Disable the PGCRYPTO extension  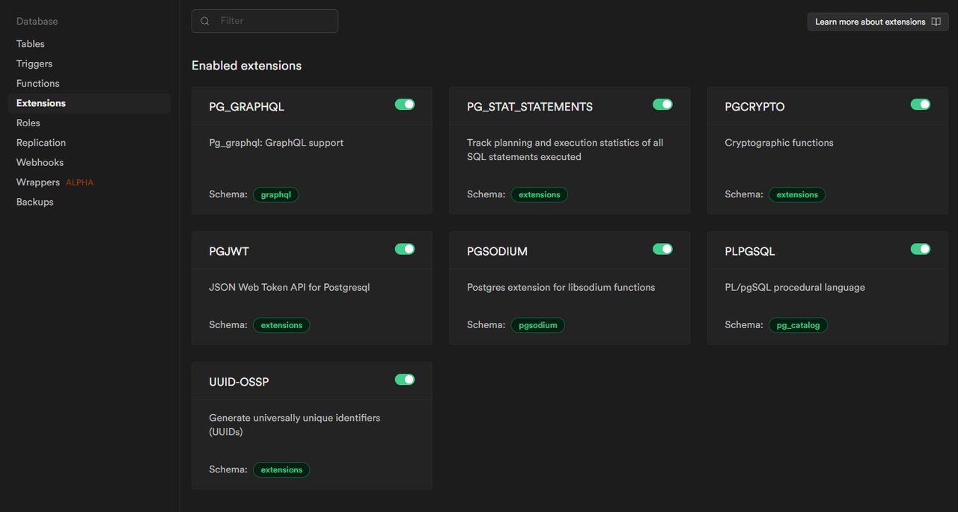[921, 105]
